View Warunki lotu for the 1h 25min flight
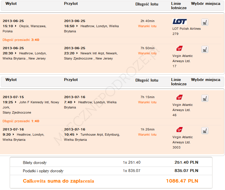 [x=147, y=134]
